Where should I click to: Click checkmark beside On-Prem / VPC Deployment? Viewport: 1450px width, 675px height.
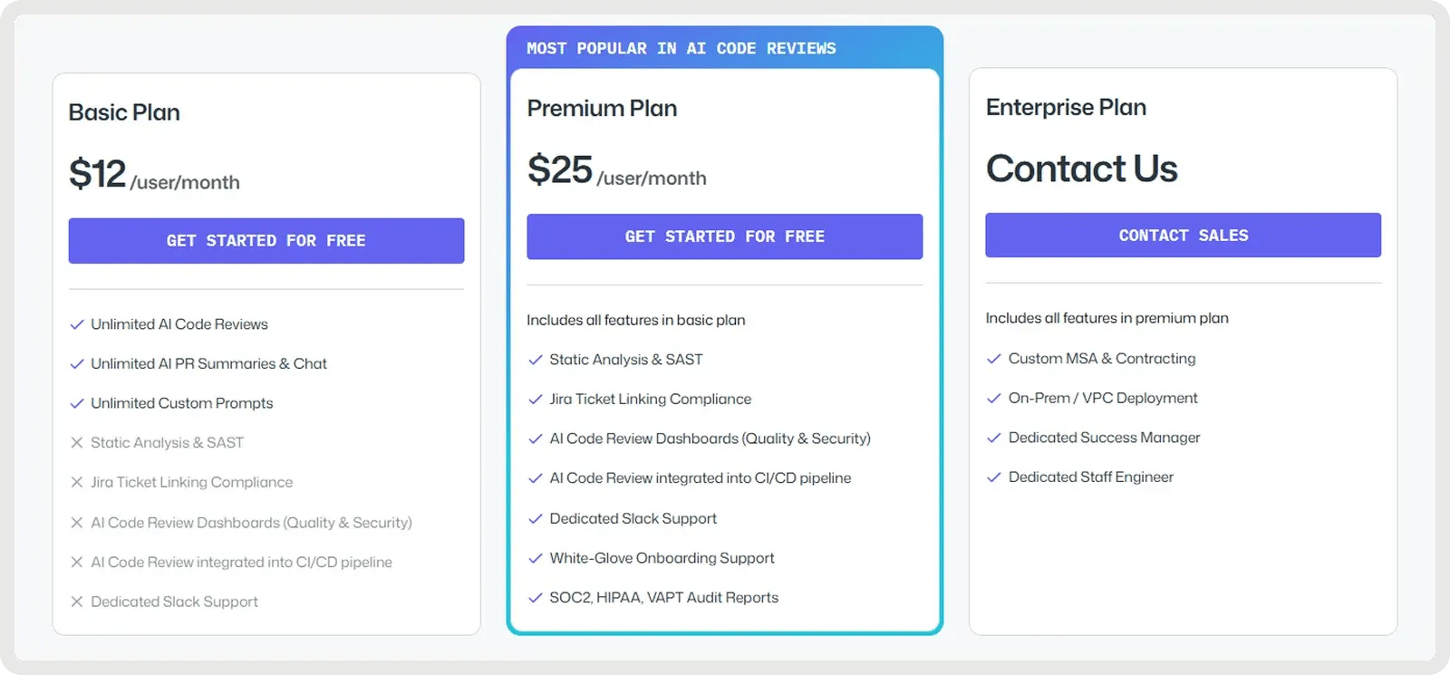994,399
